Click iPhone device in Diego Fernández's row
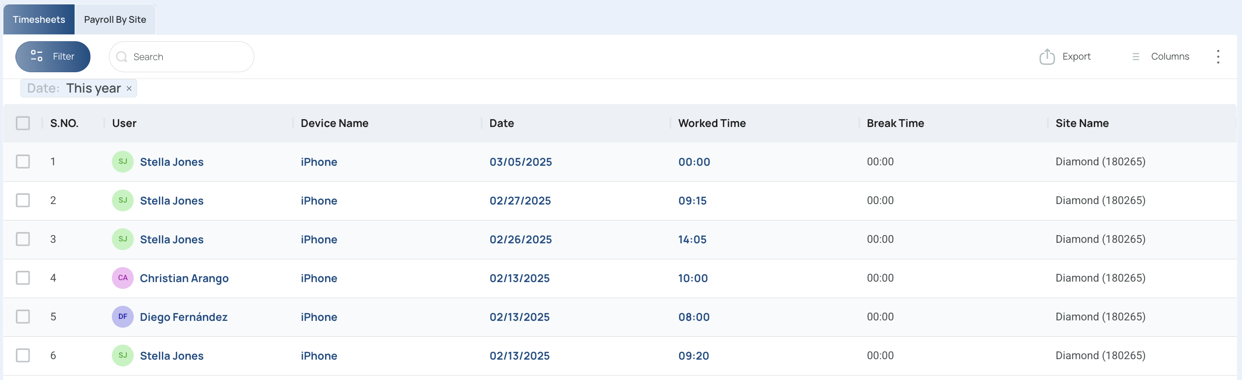This screenshot has width=1242, height=380. click(x=319, y=317)
